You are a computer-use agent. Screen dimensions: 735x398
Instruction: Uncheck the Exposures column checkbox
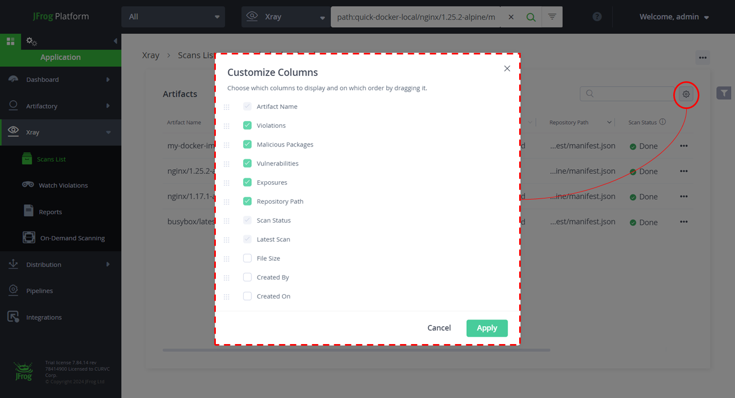247,182
